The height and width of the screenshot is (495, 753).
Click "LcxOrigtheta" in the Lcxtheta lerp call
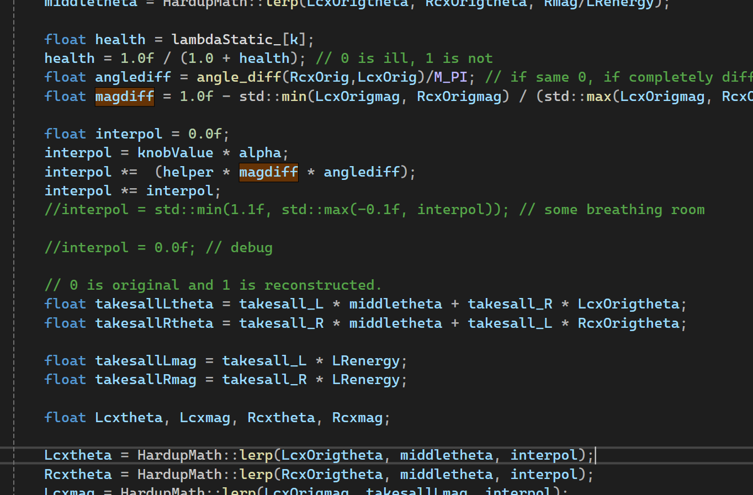332,455
